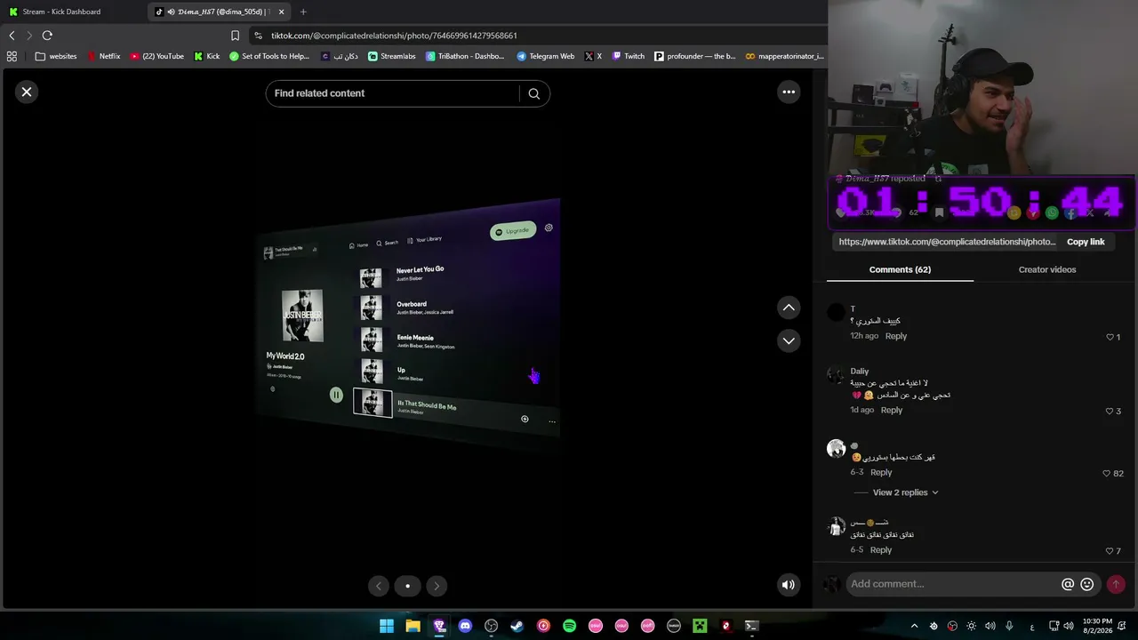Open the Netflix bookmark
1138x640 pixels.
pyautogui.click(x=103, y=56)
